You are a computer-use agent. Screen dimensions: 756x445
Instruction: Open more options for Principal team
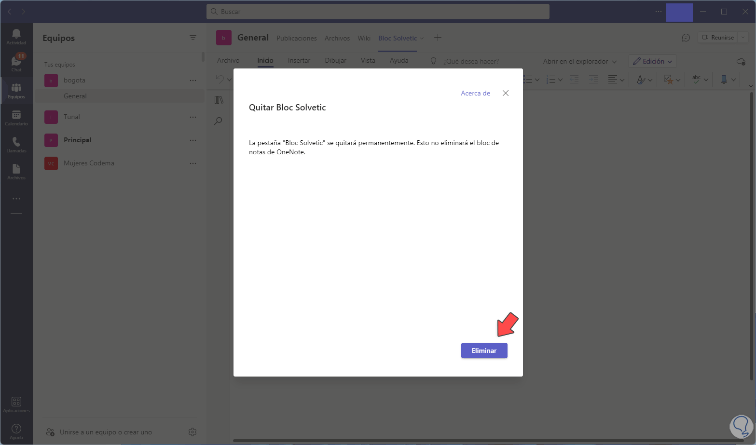pos(193,140)
